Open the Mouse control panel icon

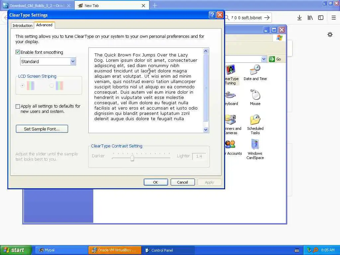coord(255,97)
